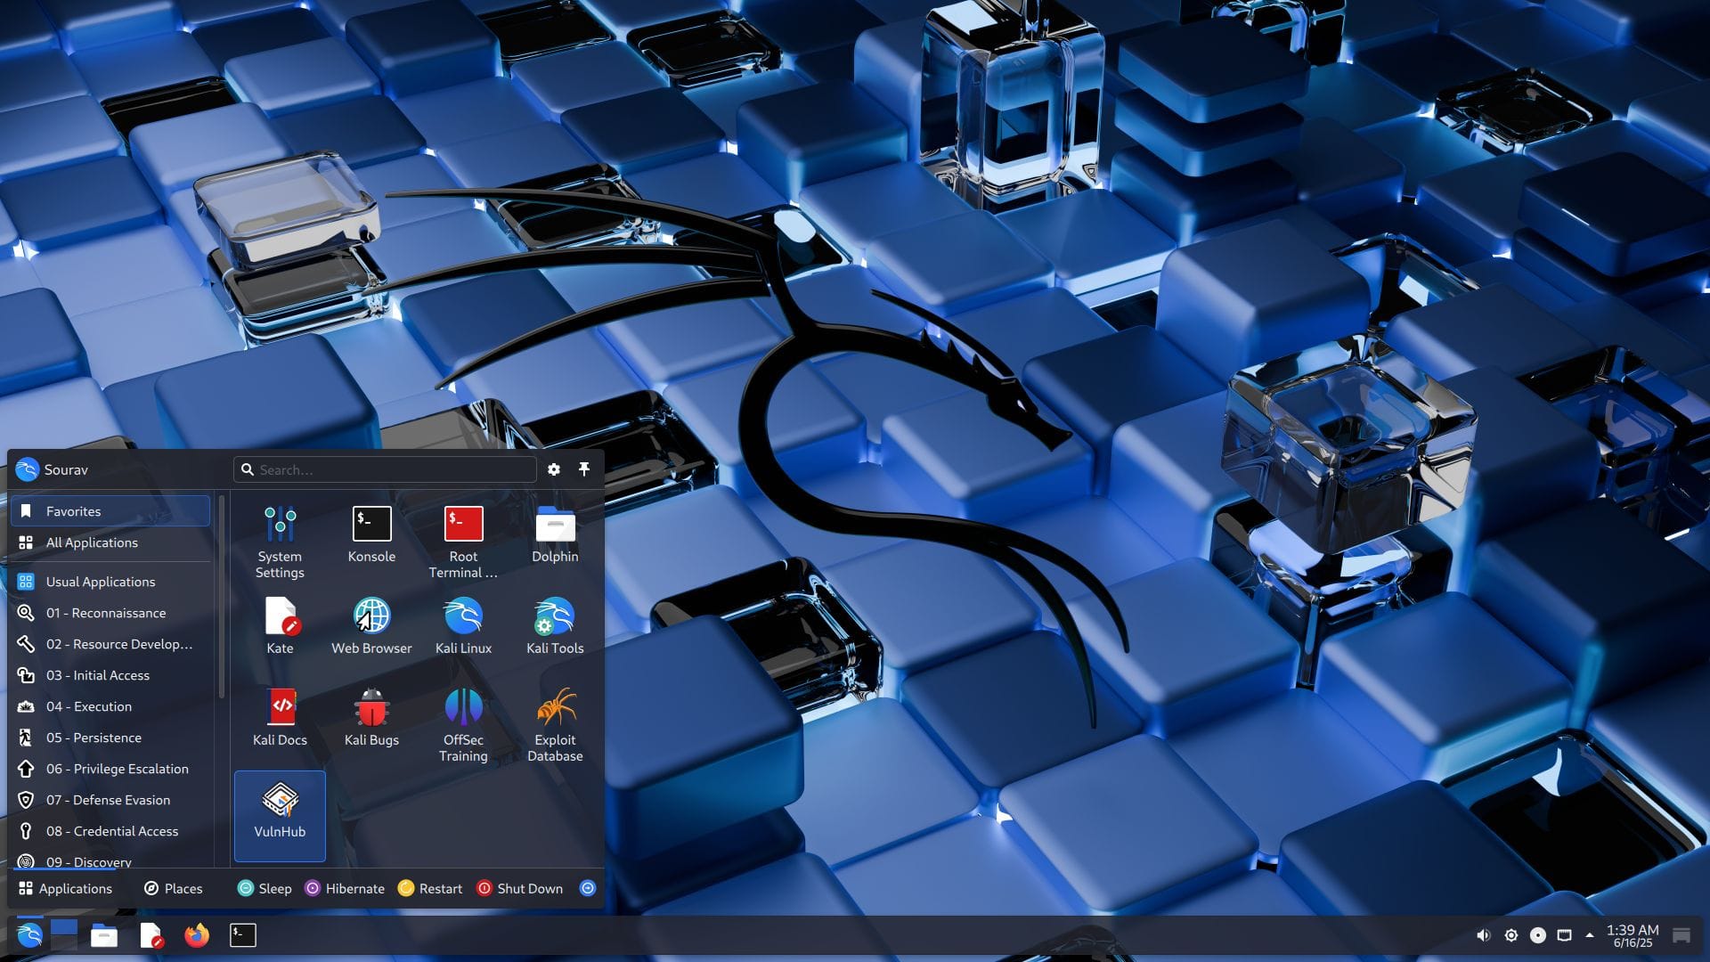Open System Settings
The image size is (1710, 962).
point(279,533)
